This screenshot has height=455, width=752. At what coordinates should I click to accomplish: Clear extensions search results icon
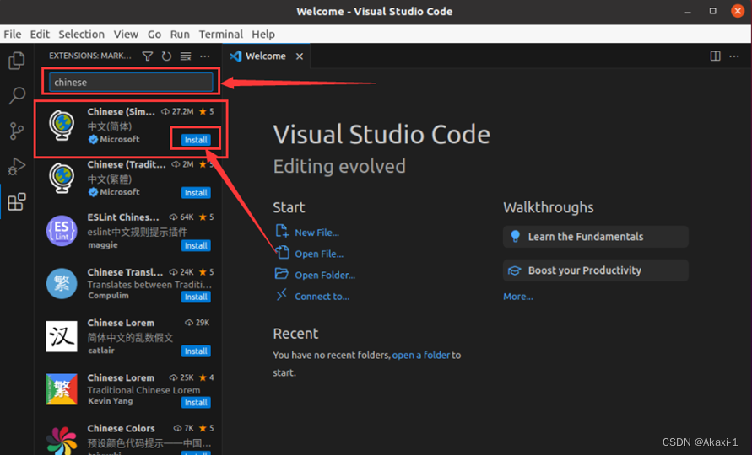186,56
